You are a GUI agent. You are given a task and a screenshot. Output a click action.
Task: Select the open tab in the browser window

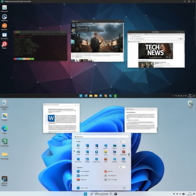(x=139, y=34)
